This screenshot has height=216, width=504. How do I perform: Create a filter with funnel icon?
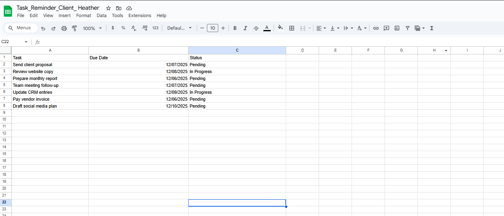click(408, 28)
